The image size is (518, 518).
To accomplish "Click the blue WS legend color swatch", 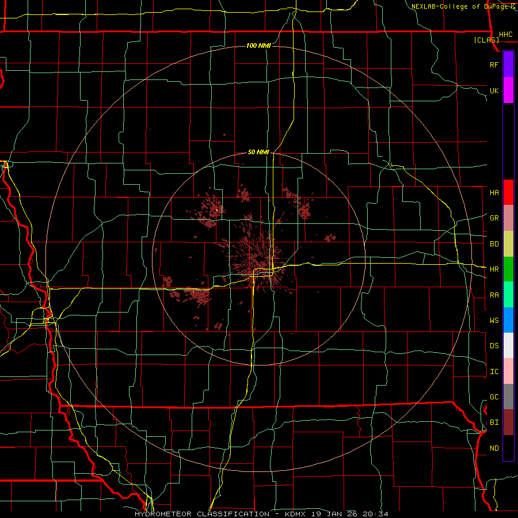I will pos(508,320).
